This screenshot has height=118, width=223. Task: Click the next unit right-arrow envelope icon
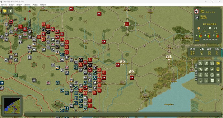coord(207,64)
